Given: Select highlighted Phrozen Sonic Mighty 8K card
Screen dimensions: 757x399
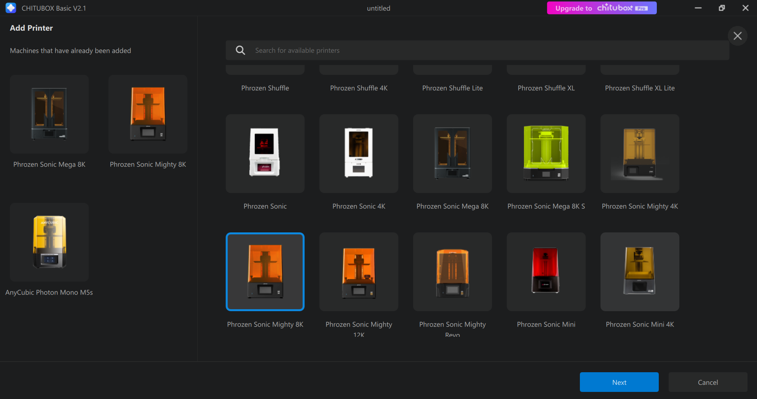Looking at the screenshot, I should point(265,272).
